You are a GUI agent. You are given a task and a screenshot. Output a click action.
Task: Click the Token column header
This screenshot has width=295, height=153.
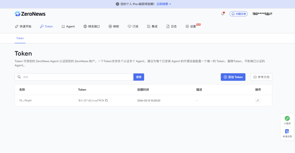coord(82,90)
